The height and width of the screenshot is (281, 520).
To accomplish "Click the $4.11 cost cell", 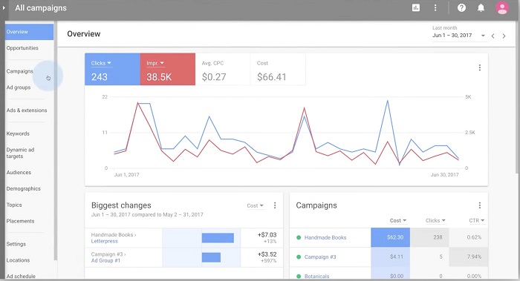I will 390,257.
